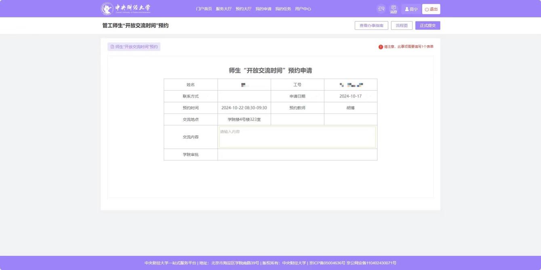Click the 交流内容 text input area
Viewport: 541px width, 270px height.
coord(297,137)
